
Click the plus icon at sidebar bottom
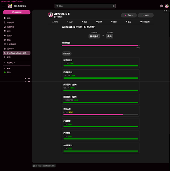click(26, 79)
